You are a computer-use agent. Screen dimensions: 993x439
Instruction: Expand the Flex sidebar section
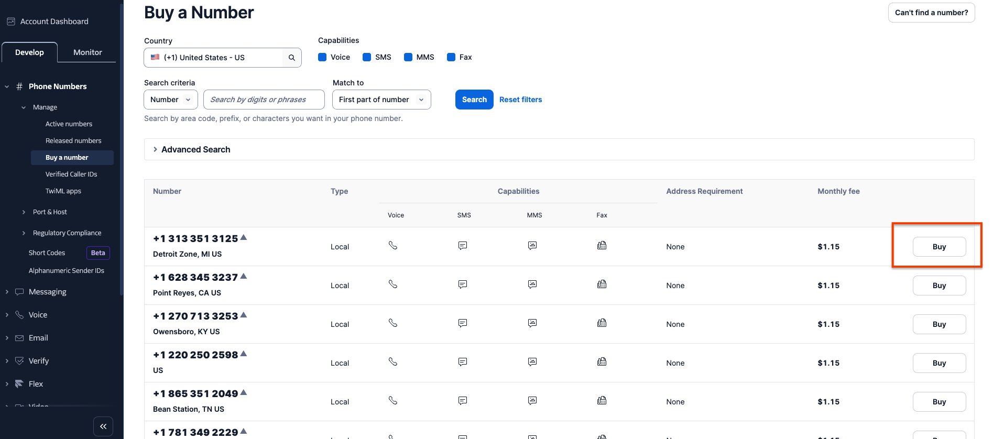[7, 384]
